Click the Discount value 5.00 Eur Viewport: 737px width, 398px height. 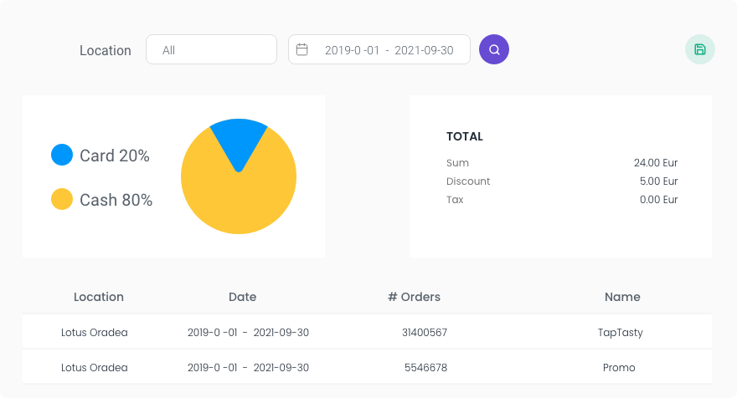coord(658,181)
